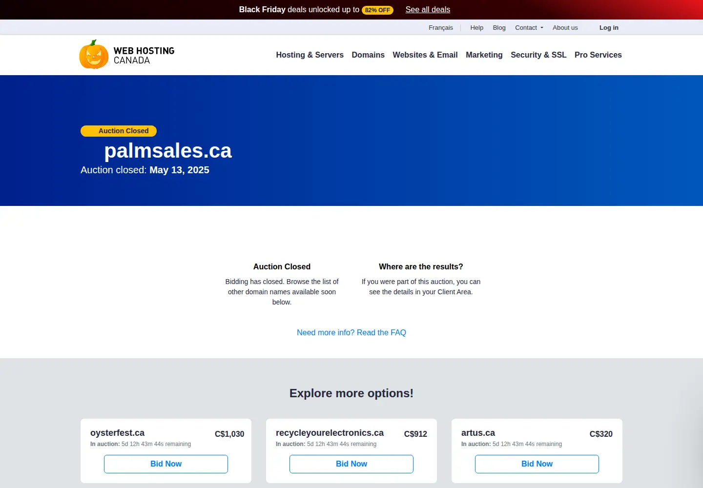Open the Domains menu

[368, 55]
